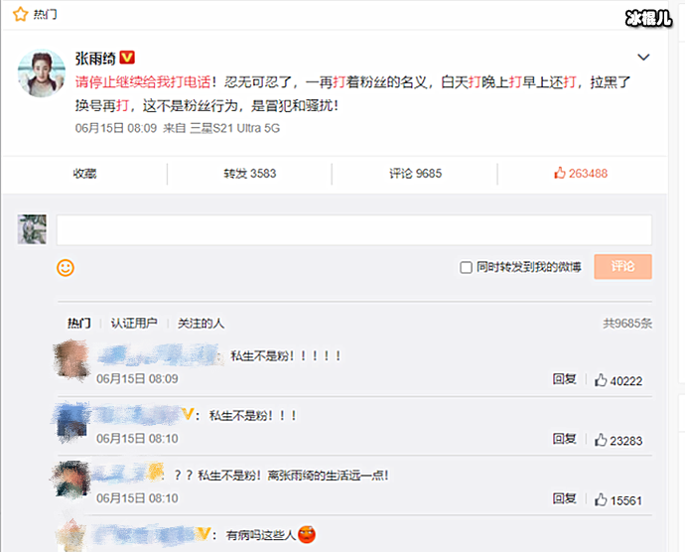Click the orange V verified badge
Viewport: 685px width, 552px height.
click(x=127, y=58)
